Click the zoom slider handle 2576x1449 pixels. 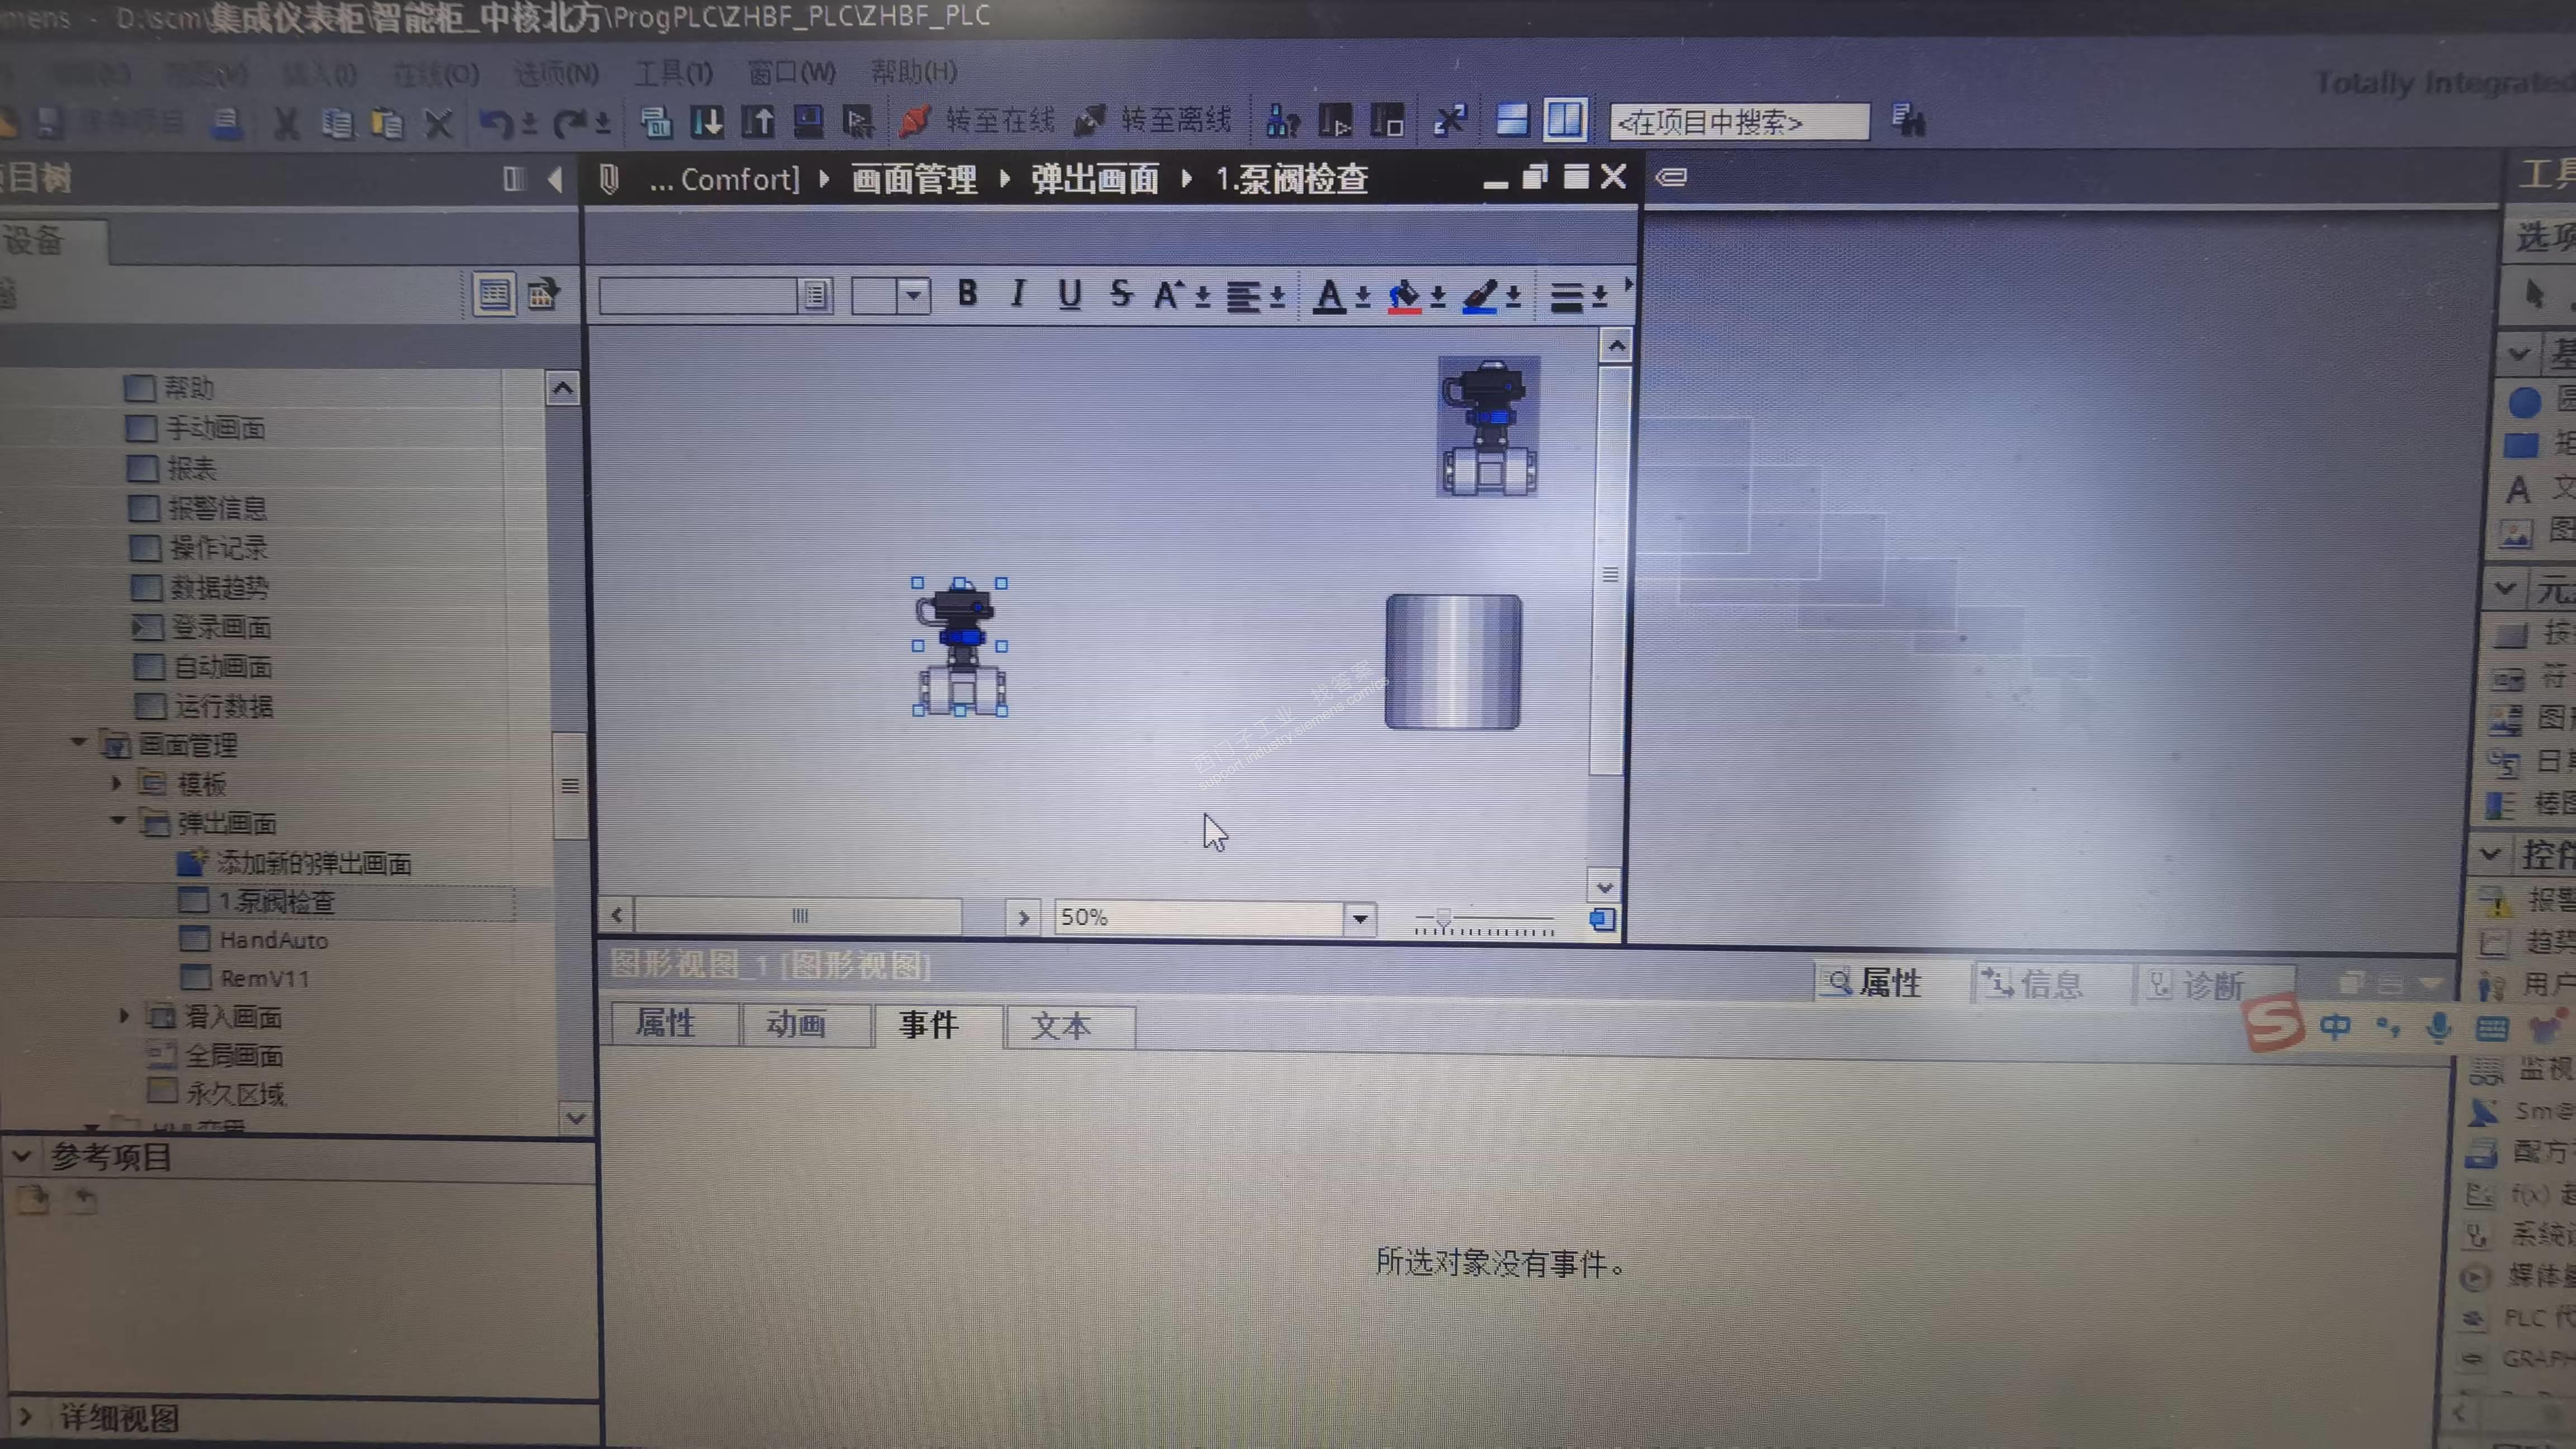click(1443, 917)
